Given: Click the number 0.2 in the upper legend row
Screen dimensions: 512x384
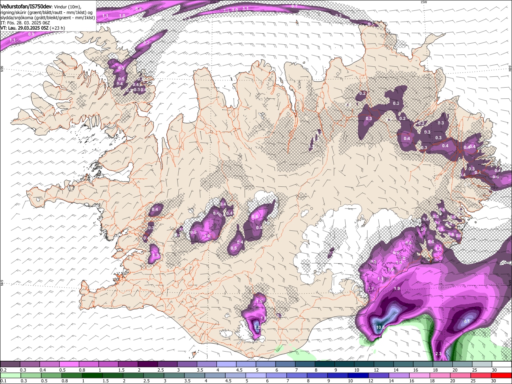Looking at the screenshot, I should (3, 370).
